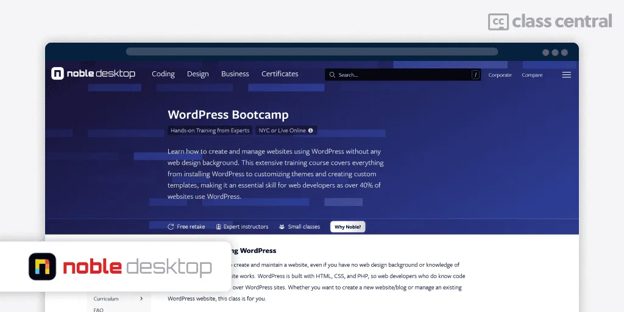Screen dimensions: 624x312
Task: Expand the Curriculum sidebar chevron
Action: click(141, 299)
